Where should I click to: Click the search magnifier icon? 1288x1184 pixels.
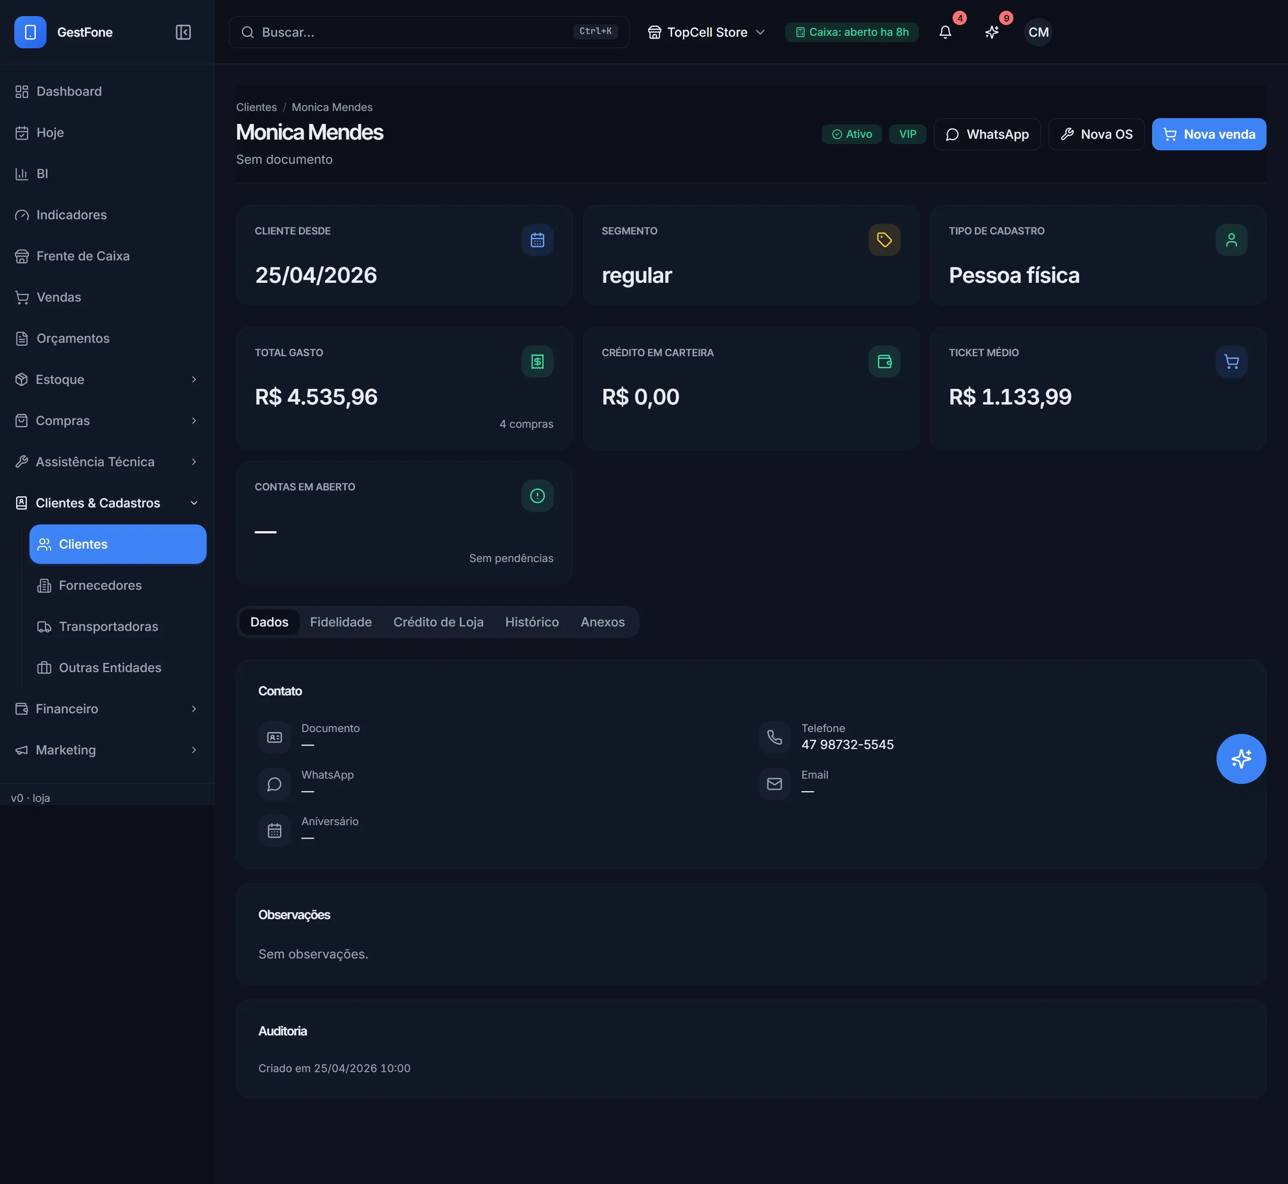coord(247,32)
